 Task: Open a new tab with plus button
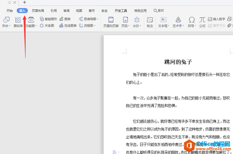[24, 2]
